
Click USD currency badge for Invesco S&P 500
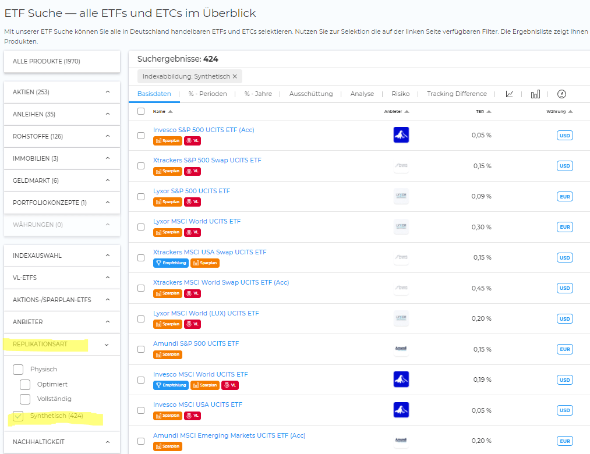pos(565,136)
